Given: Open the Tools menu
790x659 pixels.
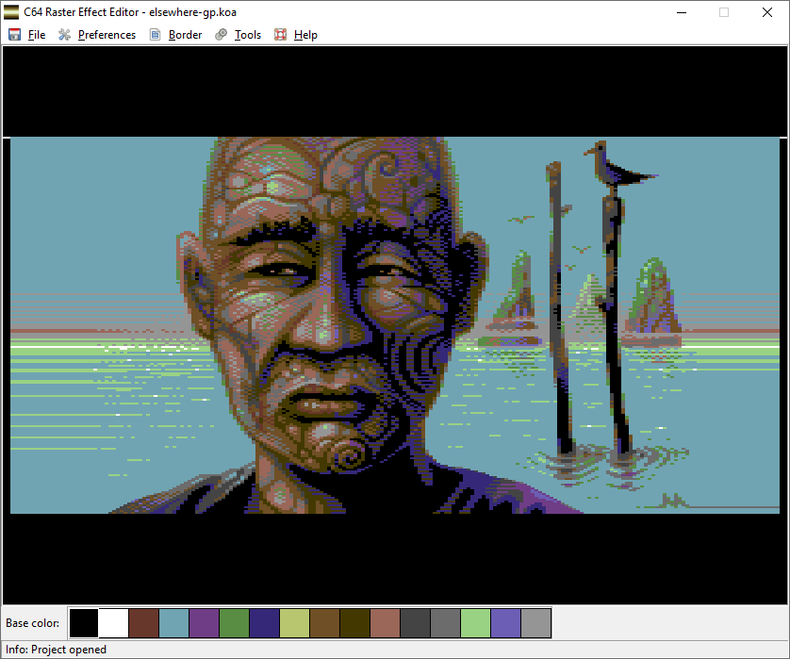Looking at the screenshot, I should 247,35.
